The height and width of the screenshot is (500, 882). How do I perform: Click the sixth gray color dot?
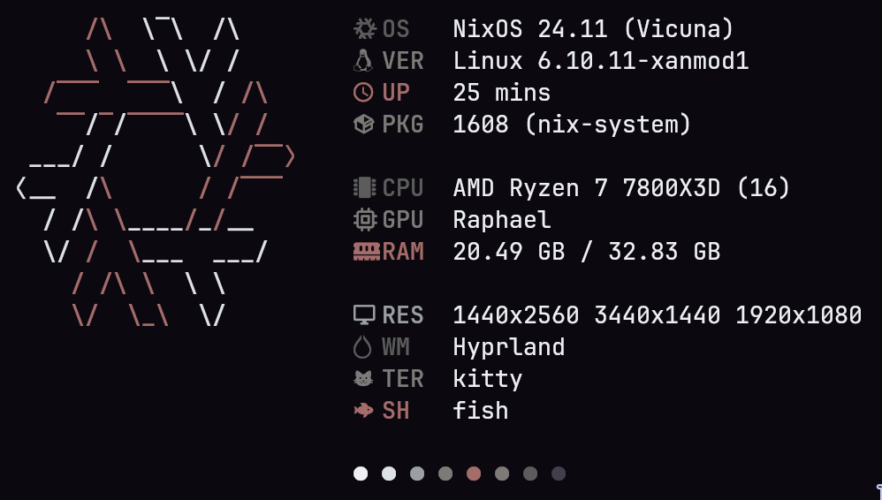coord(502,473)
